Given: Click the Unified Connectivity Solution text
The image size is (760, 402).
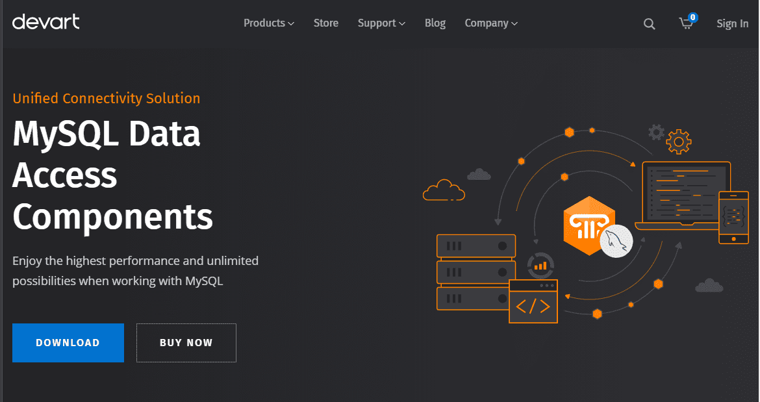Looking at the screenshot, I should coord(106,98).
